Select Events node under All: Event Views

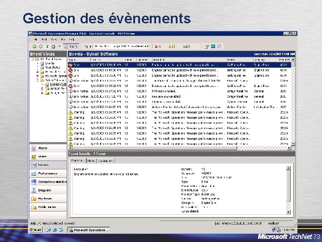click(50, 63)
